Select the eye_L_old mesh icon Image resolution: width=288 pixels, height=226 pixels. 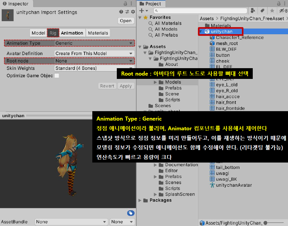click(x=212, y=85)
